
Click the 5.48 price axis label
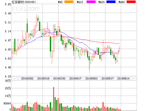tap(8, 13)
